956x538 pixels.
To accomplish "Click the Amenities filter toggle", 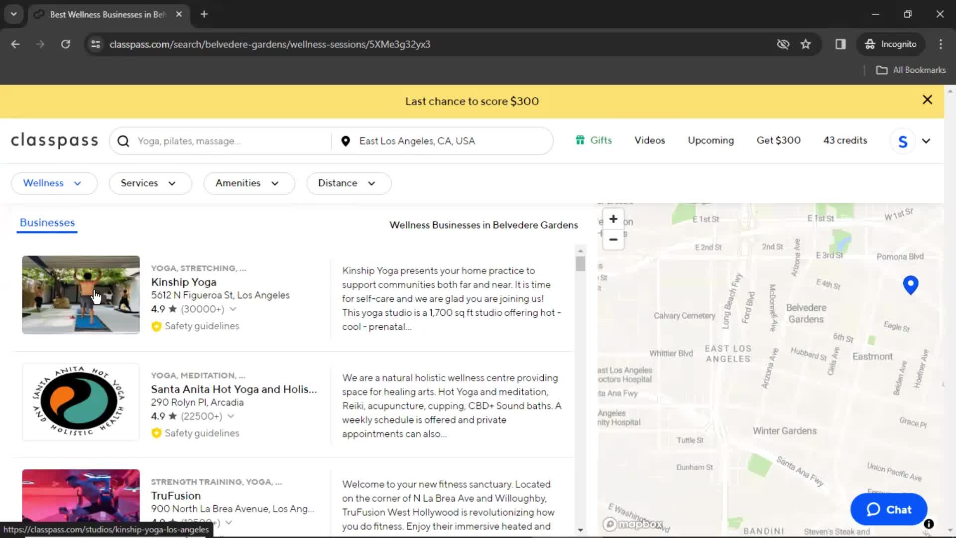I will point(246,183).
